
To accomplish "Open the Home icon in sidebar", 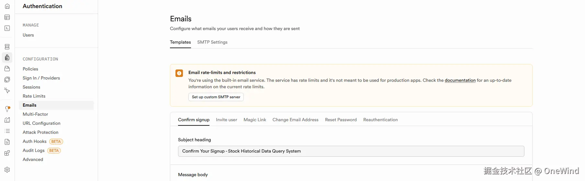I will [7, 6].
